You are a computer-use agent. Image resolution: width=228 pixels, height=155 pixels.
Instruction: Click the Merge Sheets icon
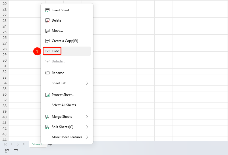pos(47,117)
